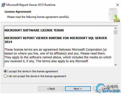
Task: Click the "MICROSOFT REPORT VIEWER RUNTIME" heading line
Action: (x=56, y=40)
